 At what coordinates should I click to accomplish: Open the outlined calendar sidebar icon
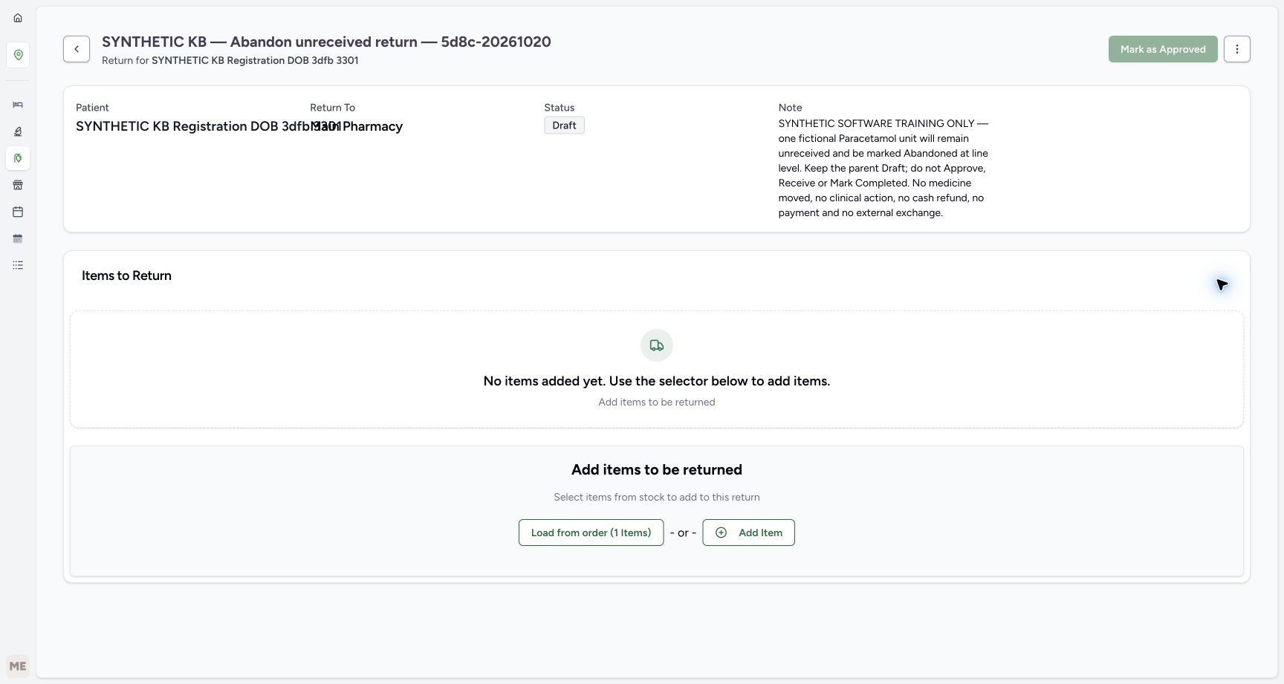(x=18, y=212)
